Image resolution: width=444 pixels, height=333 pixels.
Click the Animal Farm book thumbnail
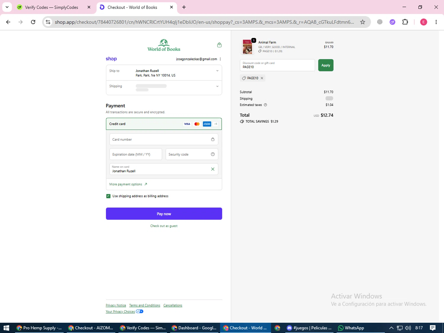(247, 47)
